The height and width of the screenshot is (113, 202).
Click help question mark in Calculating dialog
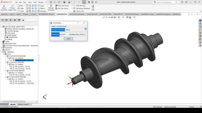pos(78,23)
